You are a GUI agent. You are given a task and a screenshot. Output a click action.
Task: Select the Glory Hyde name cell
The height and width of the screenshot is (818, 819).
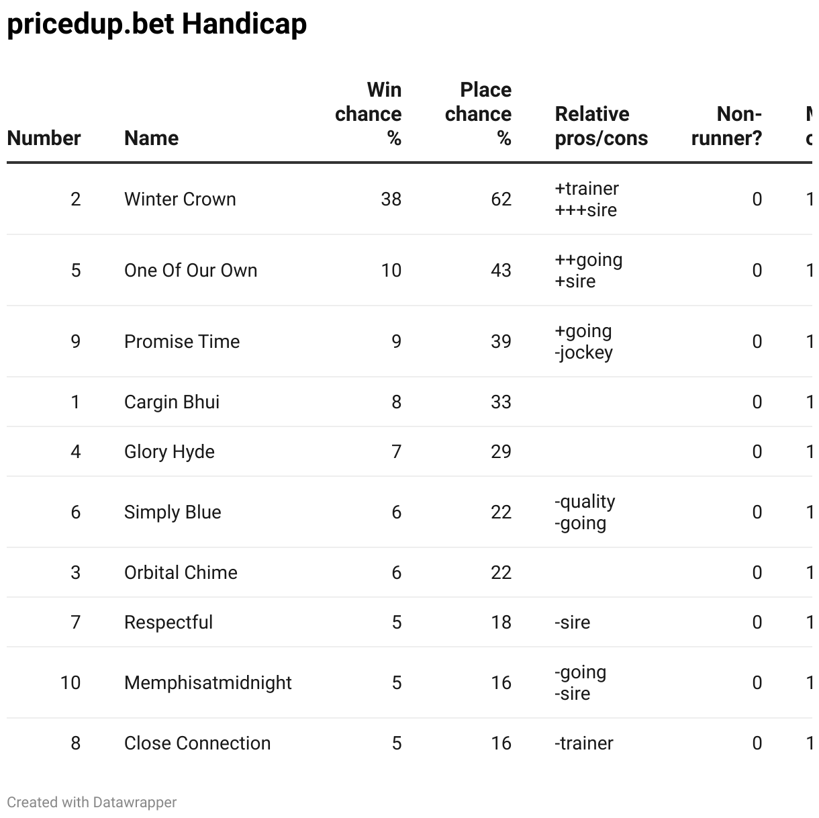(x=169, y=452)
